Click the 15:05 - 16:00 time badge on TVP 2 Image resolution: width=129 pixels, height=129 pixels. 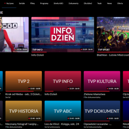tap(34, 89)
